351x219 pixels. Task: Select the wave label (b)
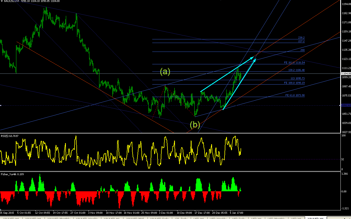click(195, 125)
